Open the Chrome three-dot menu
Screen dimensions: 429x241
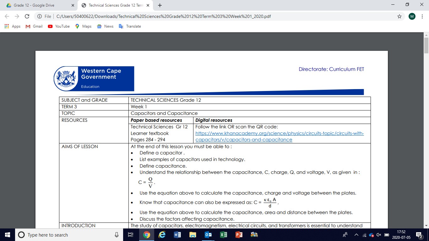click(422, 16)
